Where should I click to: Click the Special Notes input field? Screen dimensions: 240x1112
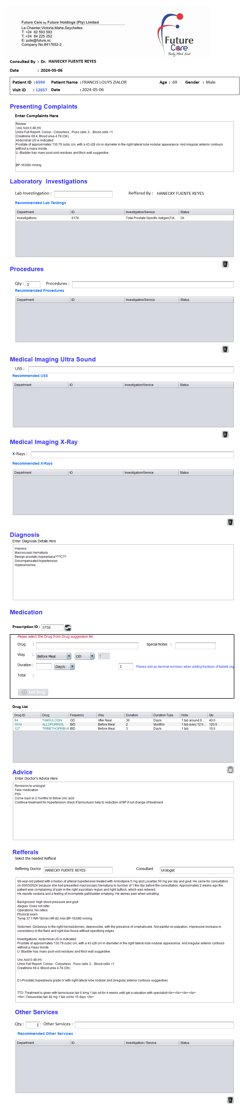[195, 646]
